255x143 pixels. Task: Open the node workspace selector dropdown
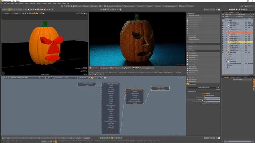[x=25, y=78]
